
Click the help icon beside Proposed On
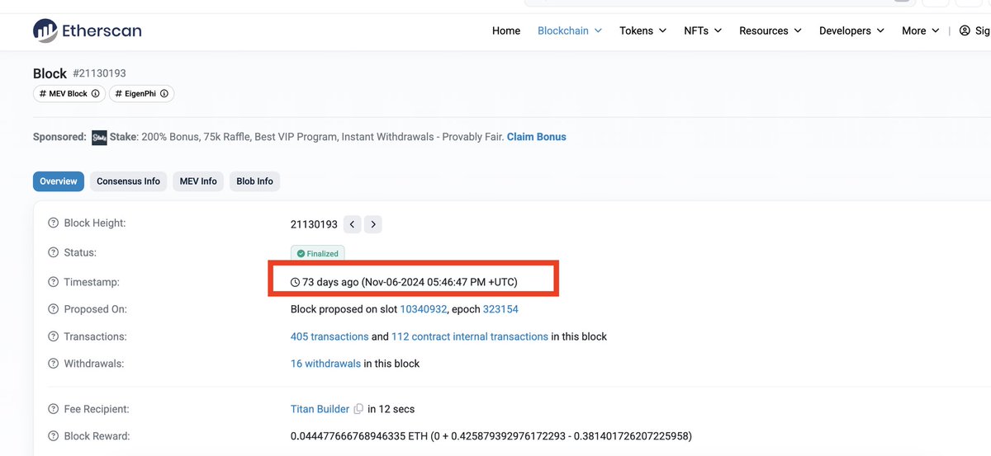(x=54, y=309)
